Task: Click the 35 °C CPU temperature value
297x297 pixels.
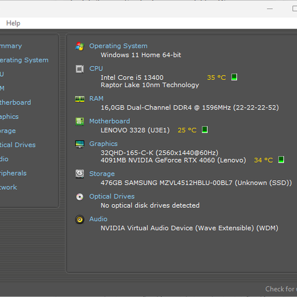Action: pos(217,77)
